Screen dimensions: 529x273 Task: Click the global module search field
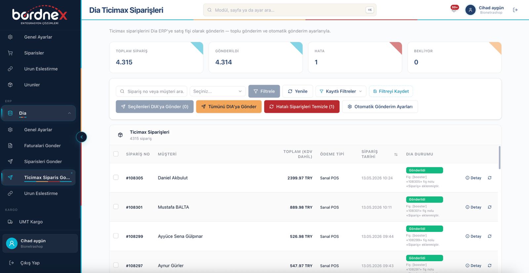(x=290, y=10)
